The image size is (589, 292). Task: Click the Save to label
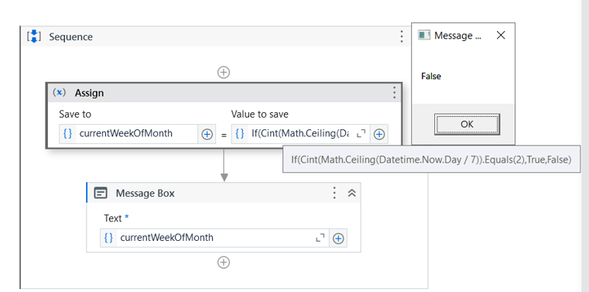(x=75, y=114)
